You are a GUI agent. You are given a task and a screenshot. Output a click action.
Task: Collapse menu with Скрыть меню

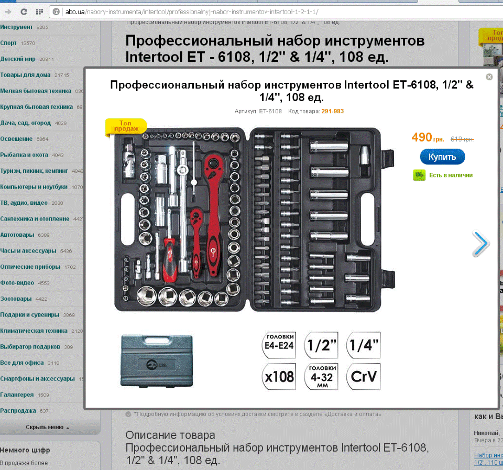pos(47,428)
